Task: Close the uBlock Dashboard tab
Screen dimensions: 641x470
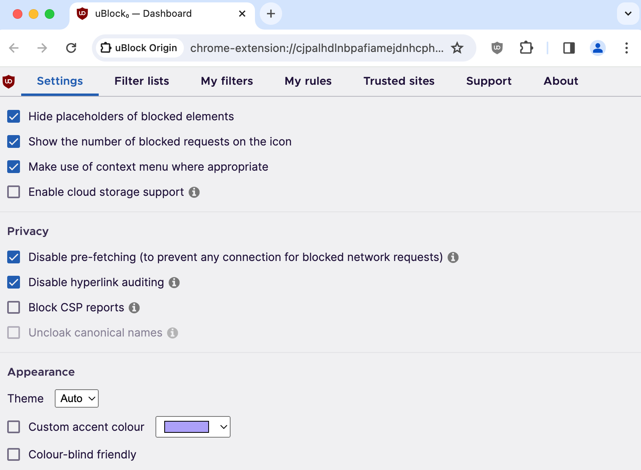Action: 242,14
